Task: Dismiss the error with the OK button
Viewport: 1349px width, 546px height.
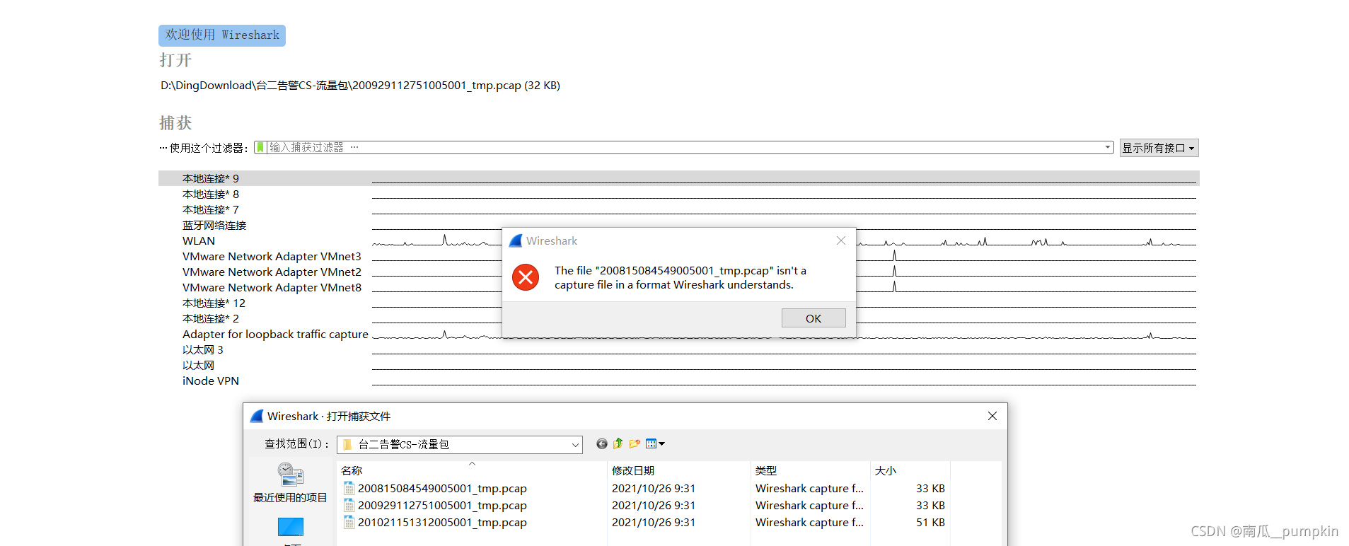Action: [x=814, y=318]
